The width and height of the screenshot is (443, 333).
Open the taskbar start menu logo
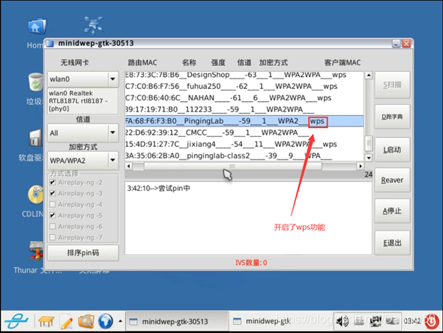(x=16, y=321)
